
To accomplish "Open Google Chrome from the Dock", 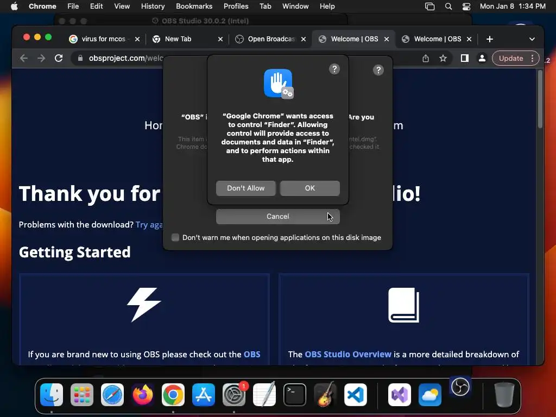I will 173,395.
